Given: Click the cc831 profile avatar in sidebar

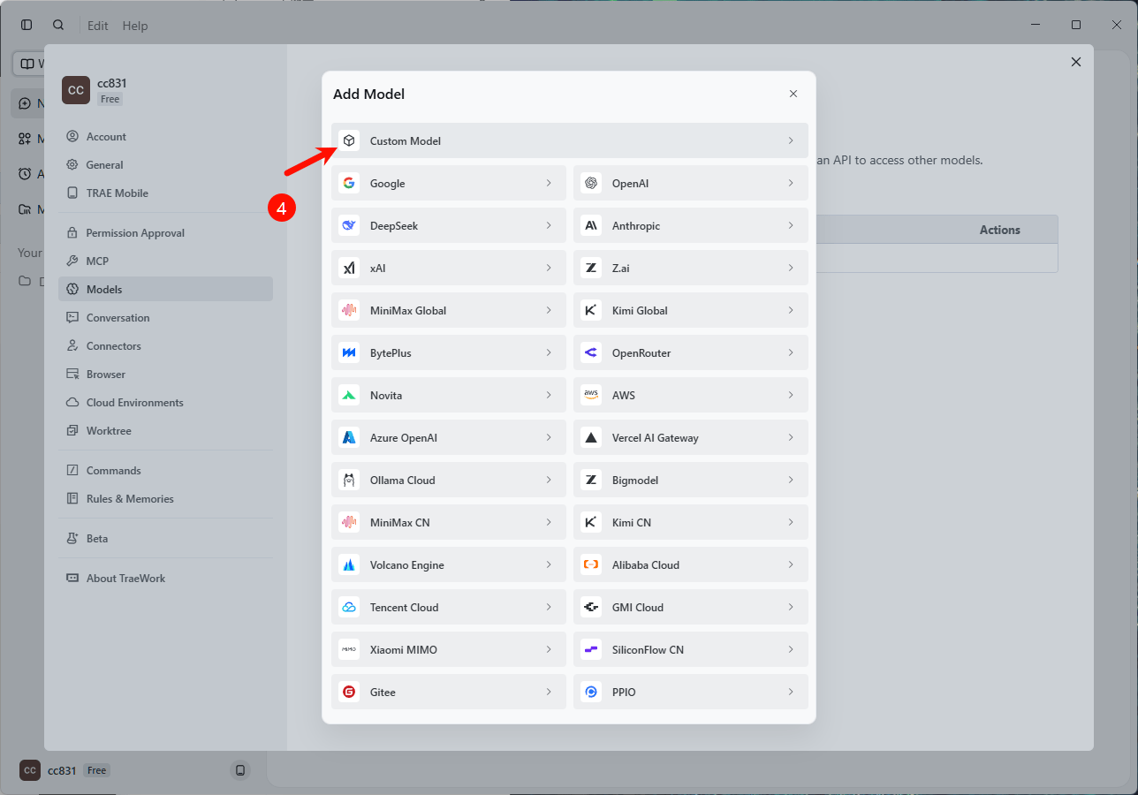Looking at the screenshot, I should [76, 90].
